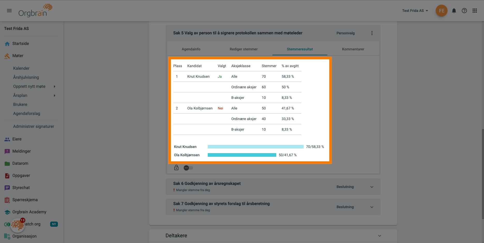Expand Sak 7 Godkjenning av styrets forslag
This screenshot has width=484, height=243.
pyautogui.click(x=372, y=207)
